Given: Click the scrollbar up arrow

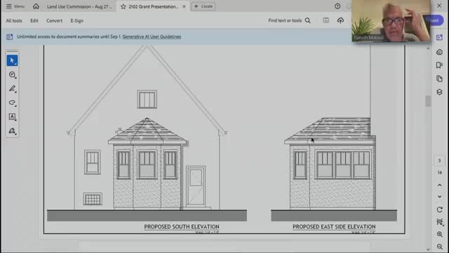Looking at the screenshot, I should [428, 48].
